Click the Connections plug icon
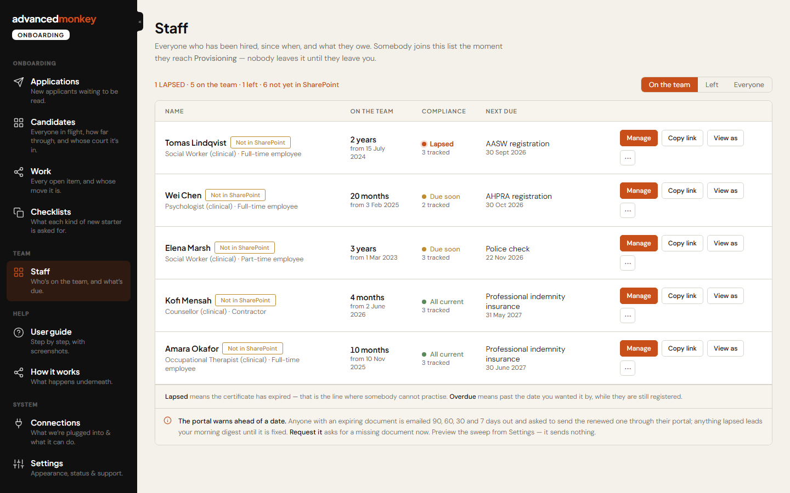 click(19, 423)
